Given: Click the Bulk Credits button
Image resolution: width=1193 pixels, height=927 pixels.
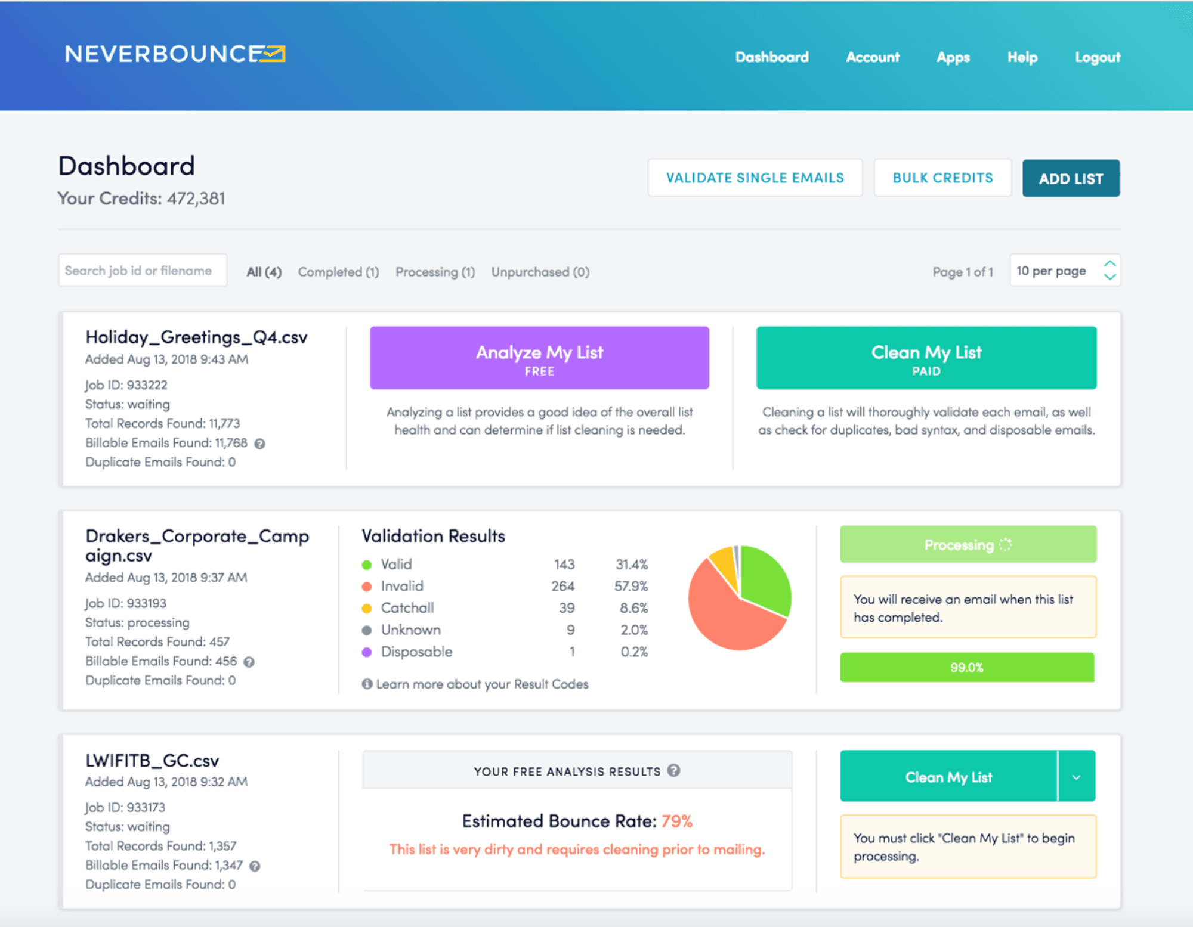Looking at the screenshot, I should coord(942,178).
